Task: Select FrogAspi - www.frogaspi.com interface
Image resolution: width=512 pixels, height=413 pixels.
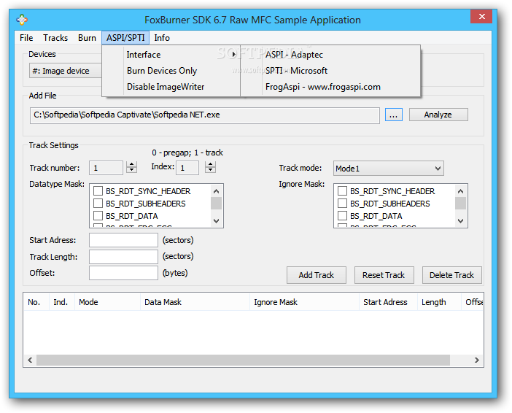Action: coord(330,87)
